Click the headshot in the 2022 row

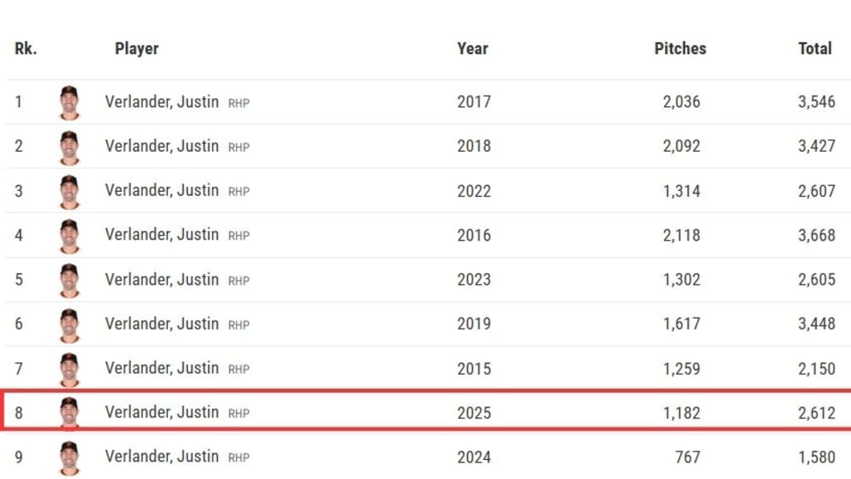pos(69,191)
